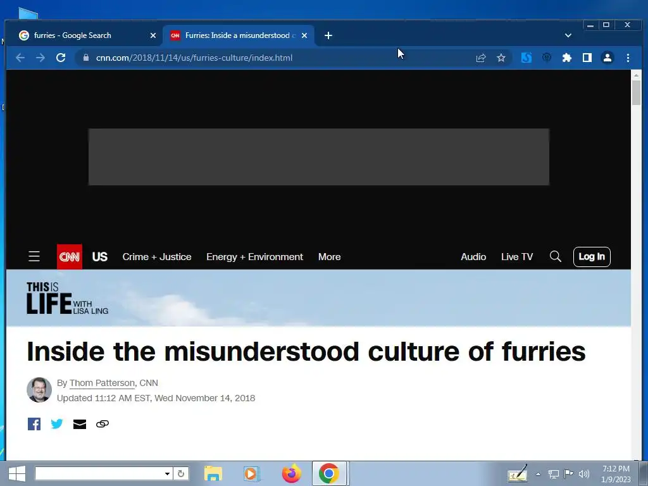Image resolution: width=648 pixels, height=486 pixels.
Task: Open CNN hamburger navigation menu
Action: pos(34,257)
